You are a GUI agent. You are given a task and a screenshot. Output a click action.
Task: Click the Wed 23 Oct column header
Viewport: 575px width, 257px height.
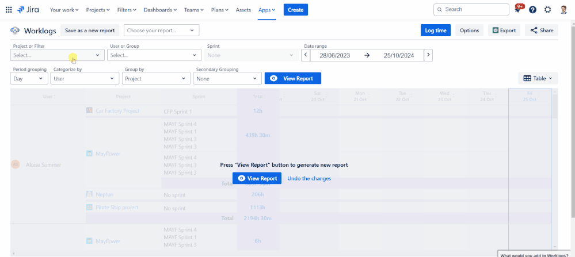(444, 96)
